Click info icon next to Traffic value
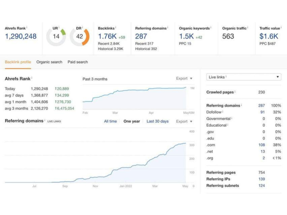This screenshot has width=287, height=215. tap(281, 27)
